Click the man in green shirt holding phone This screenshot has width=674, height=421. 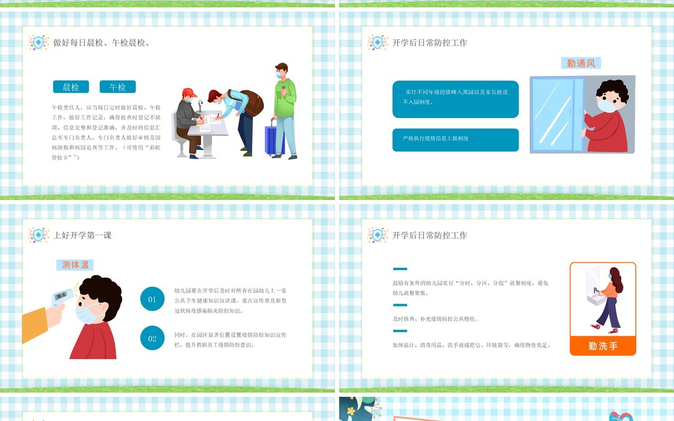coord(284,111)
